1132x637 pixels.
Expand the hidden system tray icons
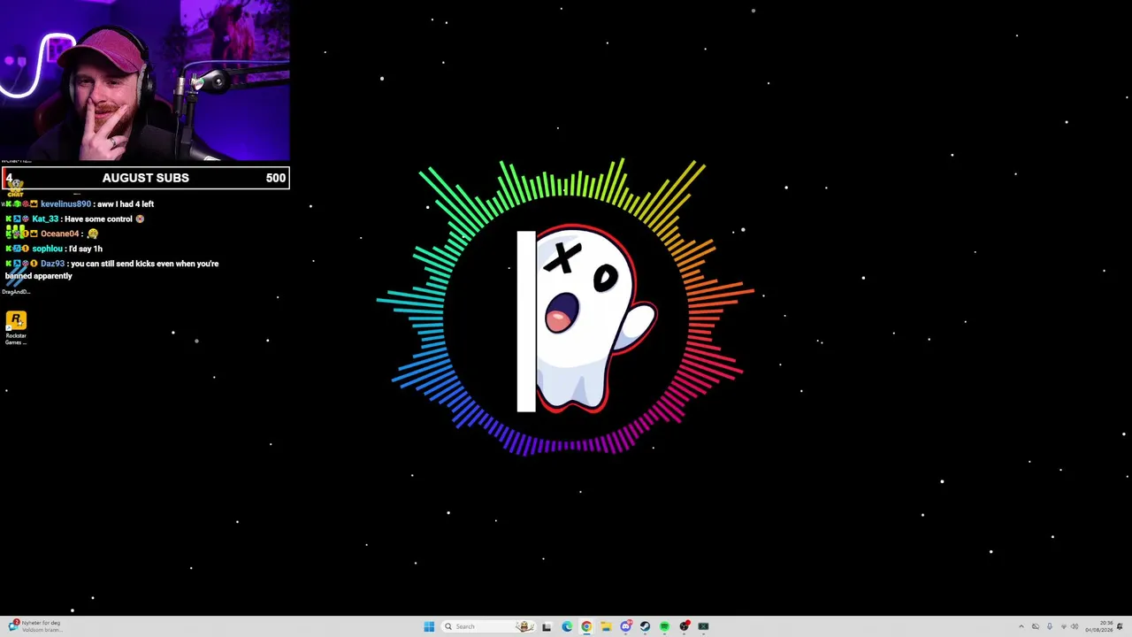pyautogui.click(x=1021, y=626)
